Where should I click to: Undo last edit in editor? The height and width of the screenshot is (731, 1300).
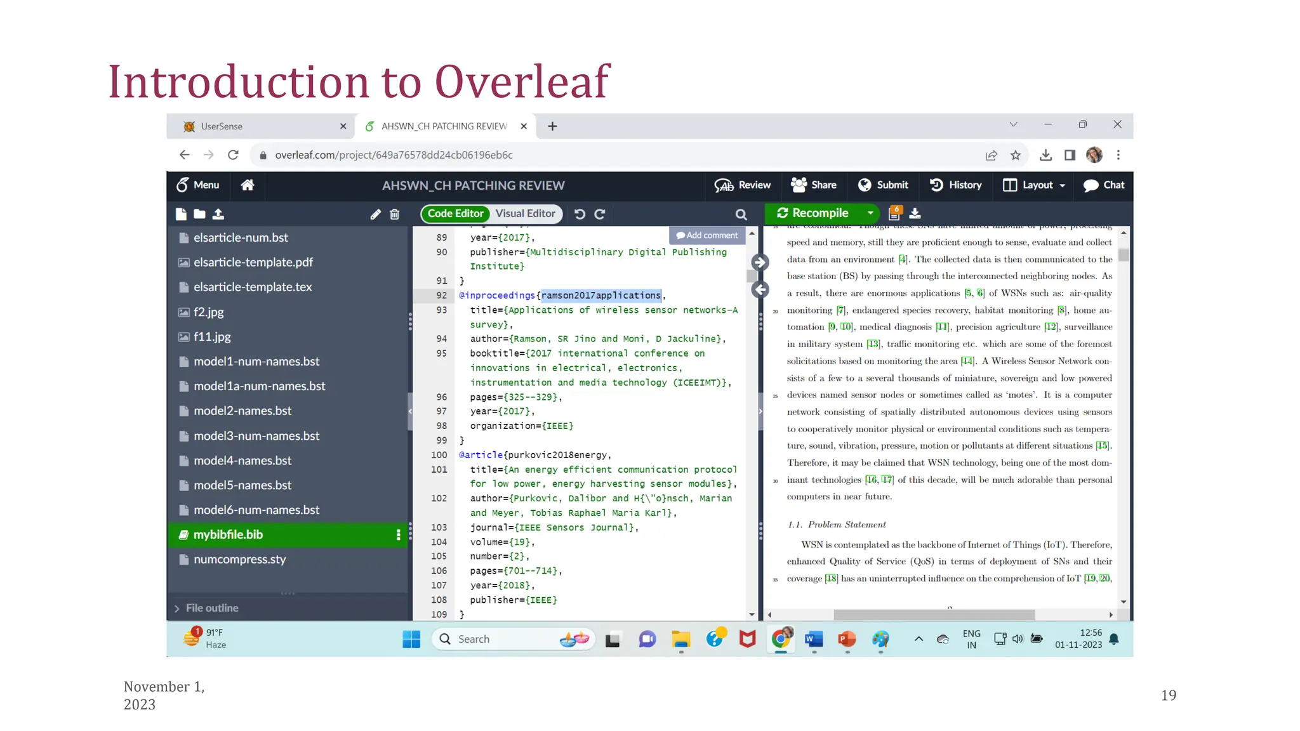tap(580, 214)
